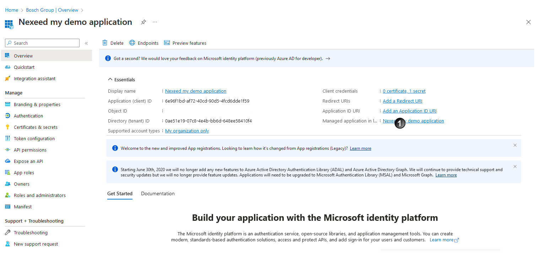Click the Endpoints globe icon

[132, 43]
